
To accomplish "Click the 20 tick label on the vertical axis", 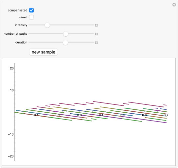I will click(12, 68).
